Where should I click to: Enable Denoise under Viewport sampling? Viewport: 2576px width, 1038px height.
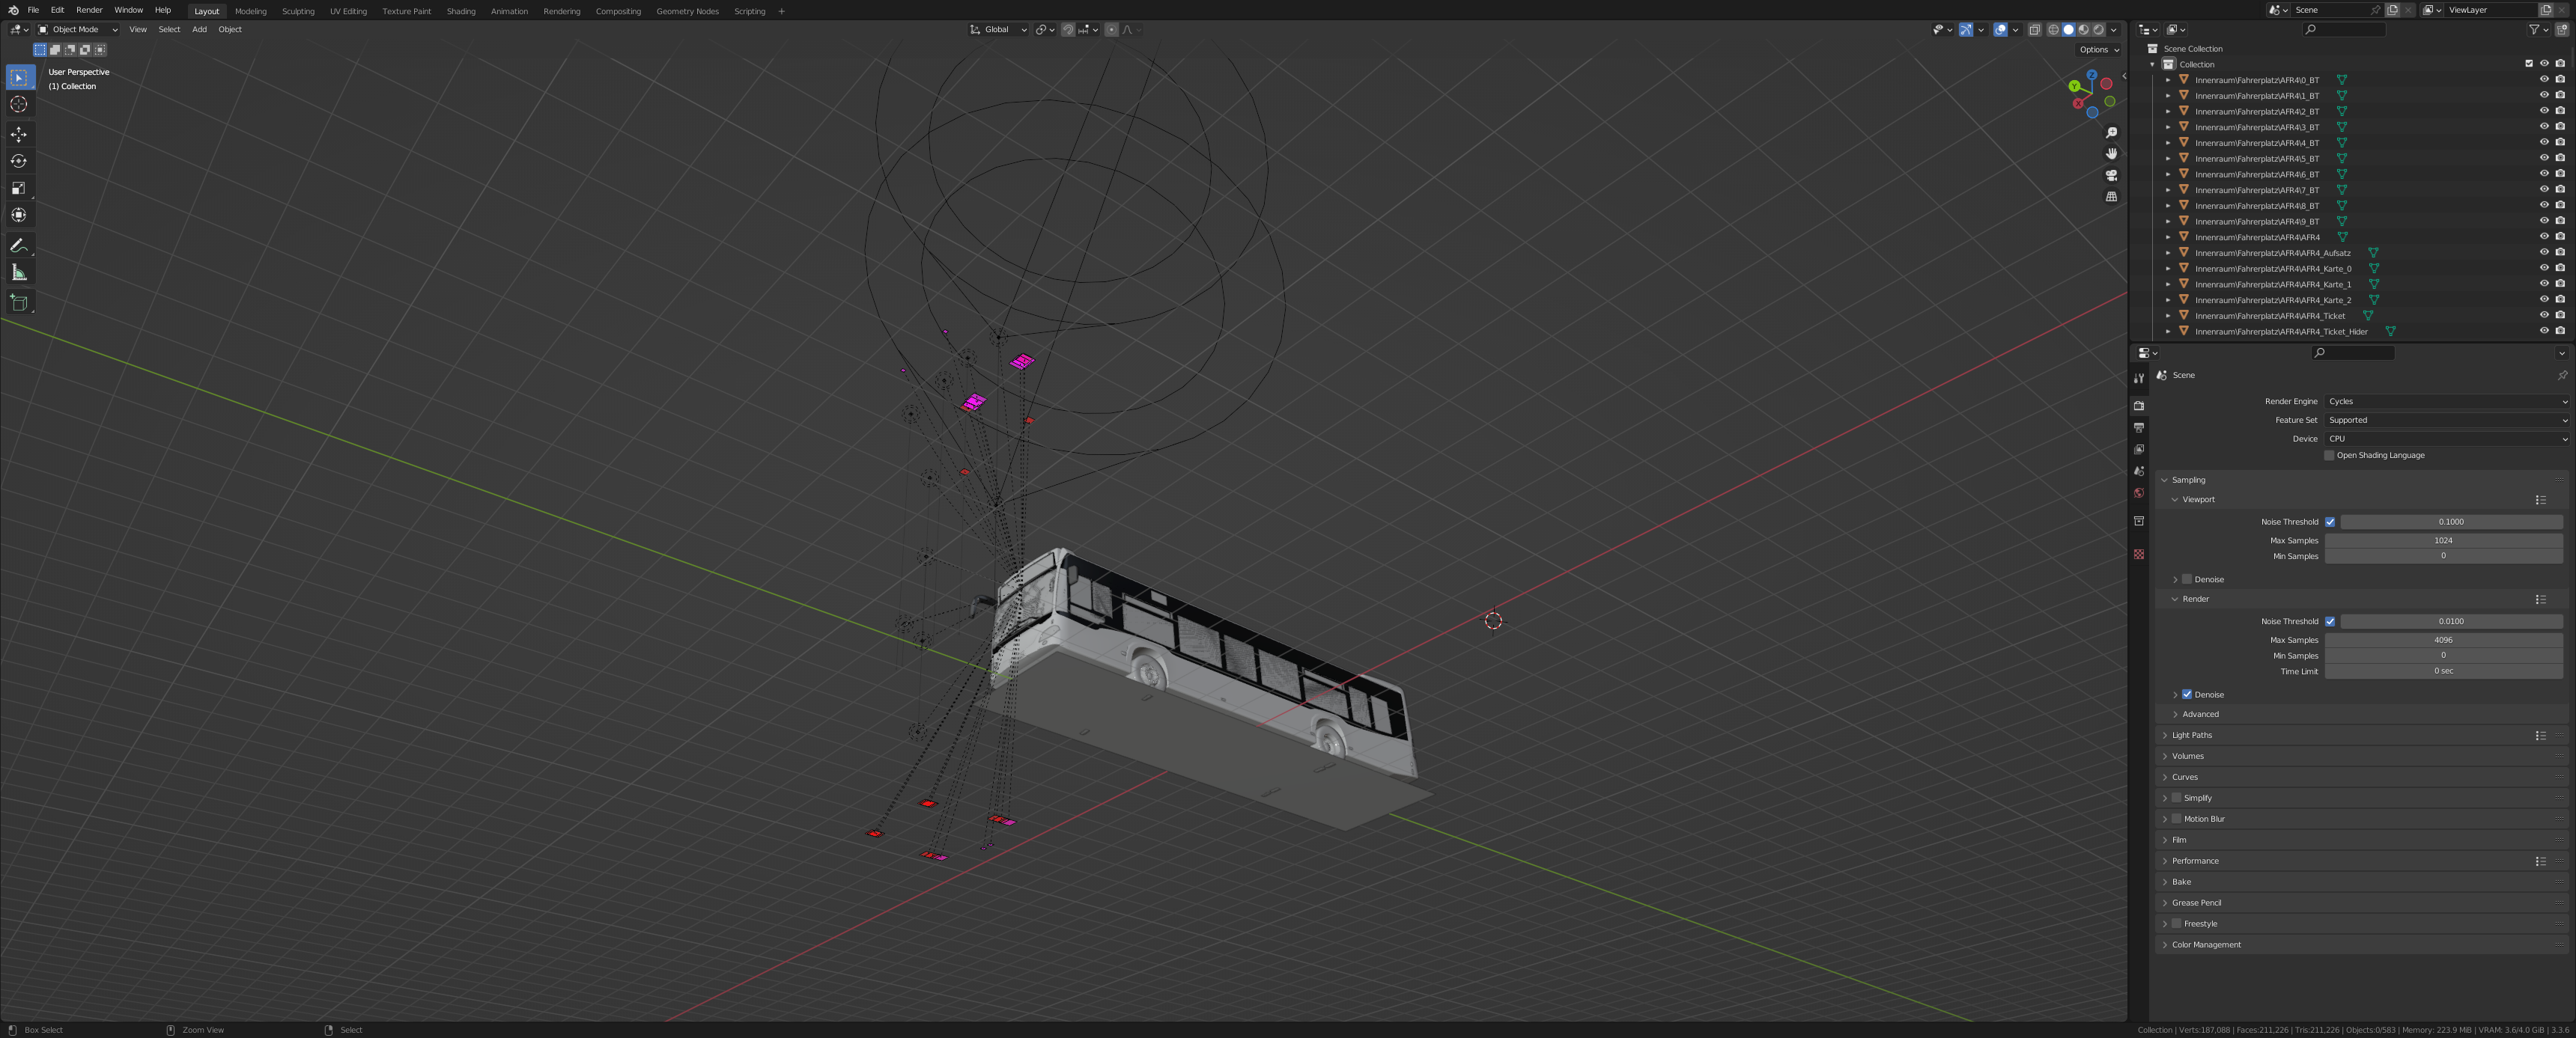[2186, 579]
